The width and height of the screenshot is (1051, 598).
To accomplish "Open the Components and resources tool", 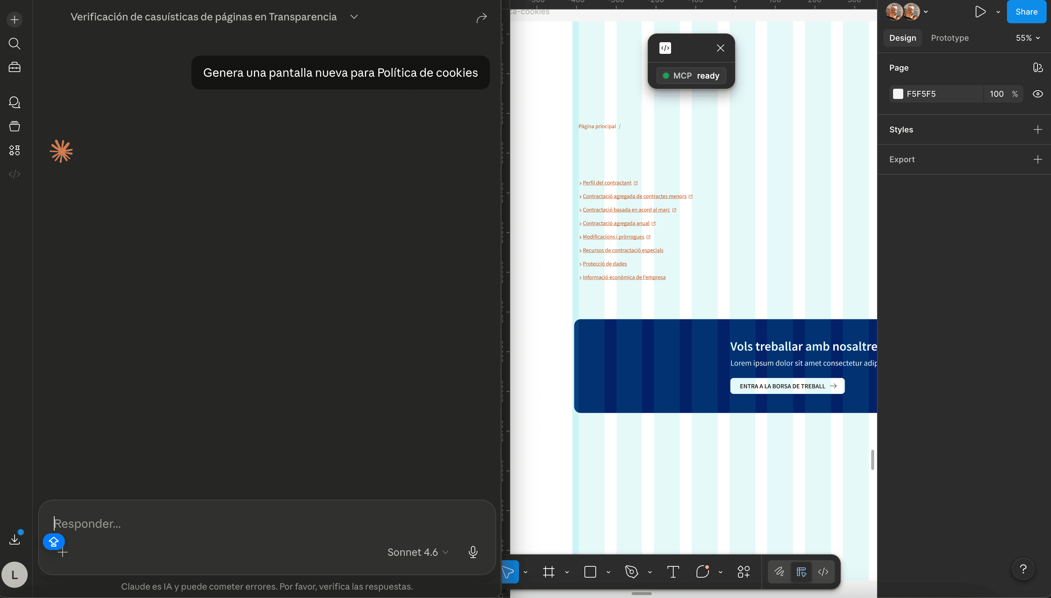I will click(743, 572).
